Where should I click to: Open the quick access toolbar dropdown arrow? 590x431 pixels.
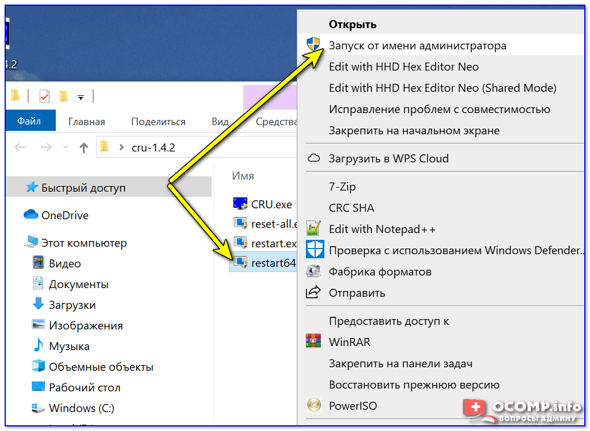pyautogui.click(x=81, y=97)
